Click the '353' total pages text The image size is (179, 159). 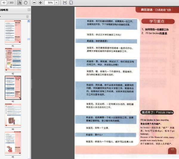[11, 2]
